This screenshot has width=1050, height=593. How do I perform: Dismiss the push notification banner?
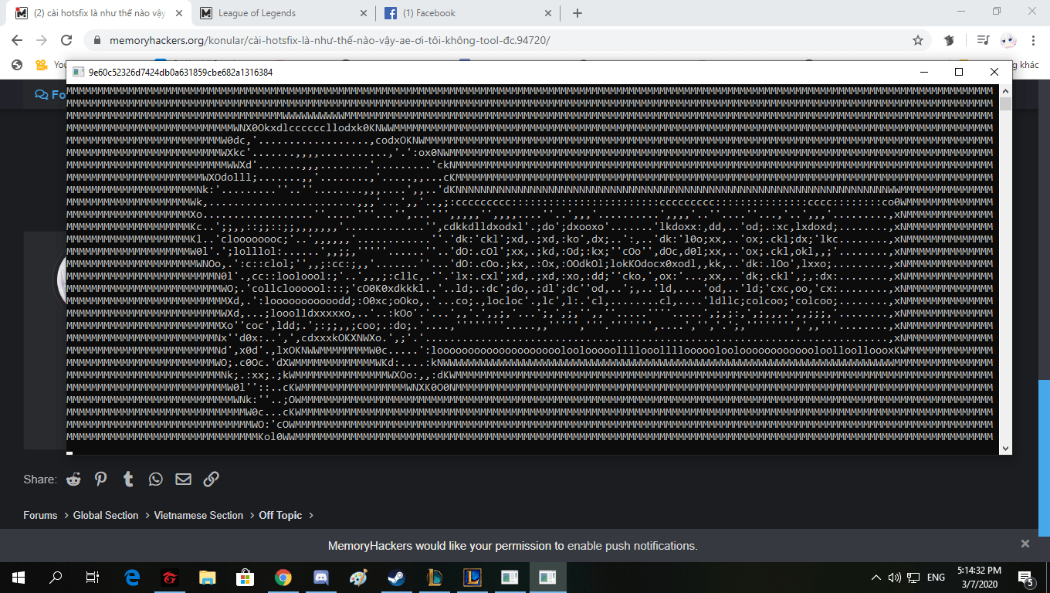[x=1025, y=544]
